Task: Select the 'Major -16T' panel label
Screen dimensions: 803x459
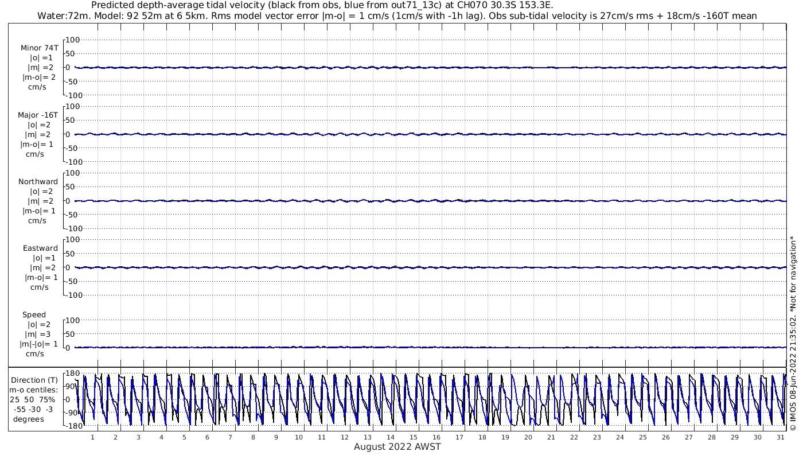Action: click(38, 115)
